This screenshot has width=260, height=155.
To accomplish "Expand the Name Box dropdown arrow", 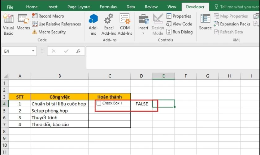I will [33, 51].
